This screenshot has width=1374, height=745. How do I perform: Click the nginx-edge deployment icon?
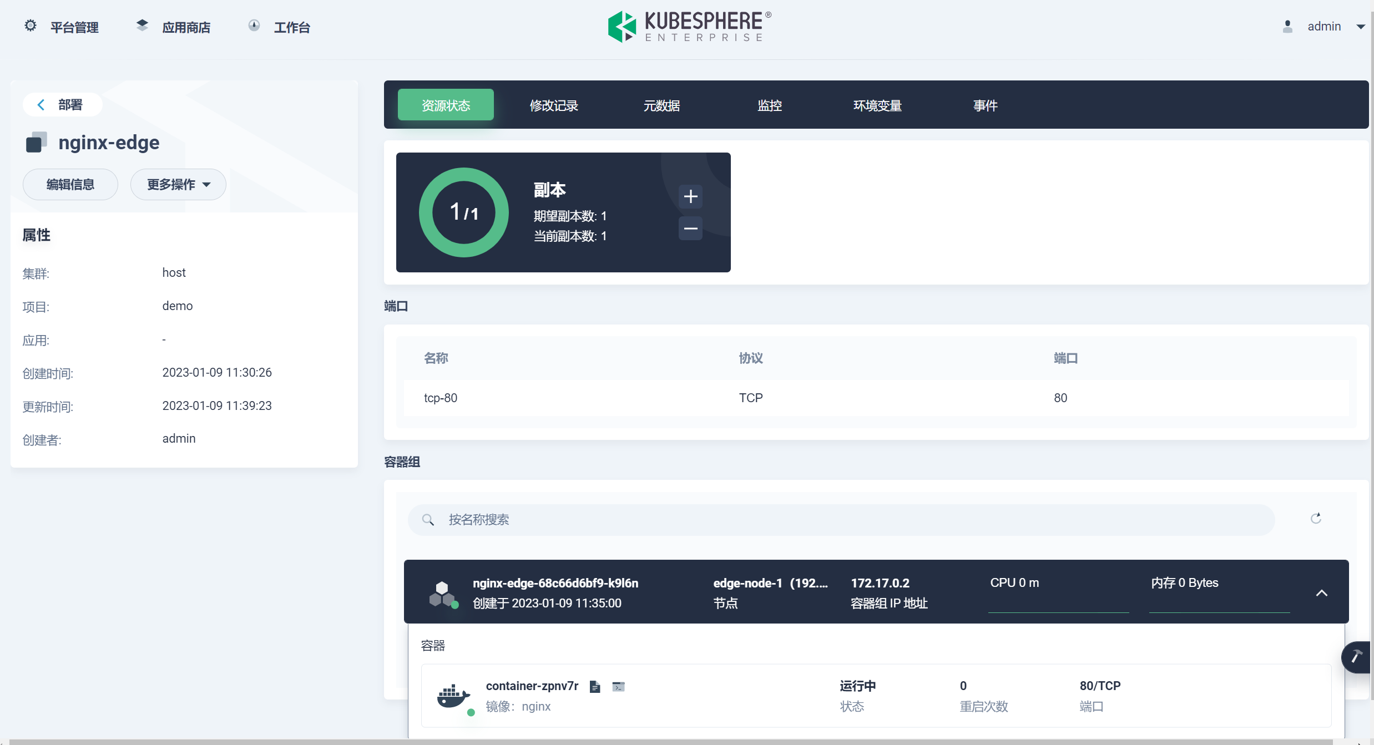click(36, 143)
